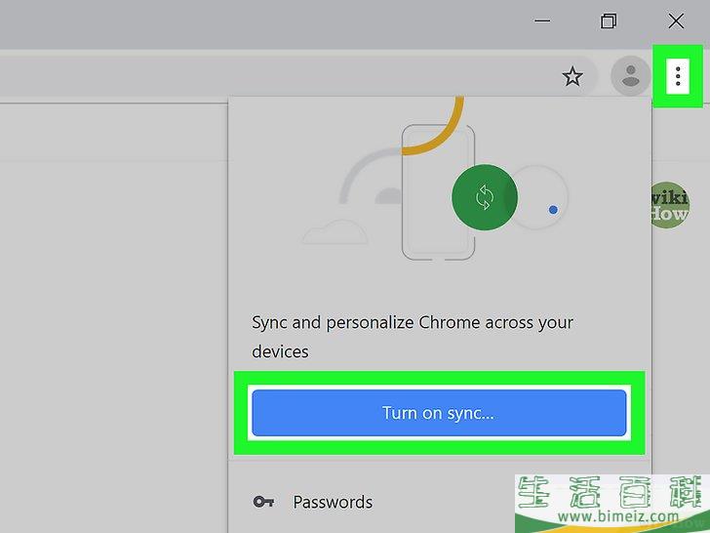Click the Turn on sync button

pyautogui.click(x=439, y=413)
